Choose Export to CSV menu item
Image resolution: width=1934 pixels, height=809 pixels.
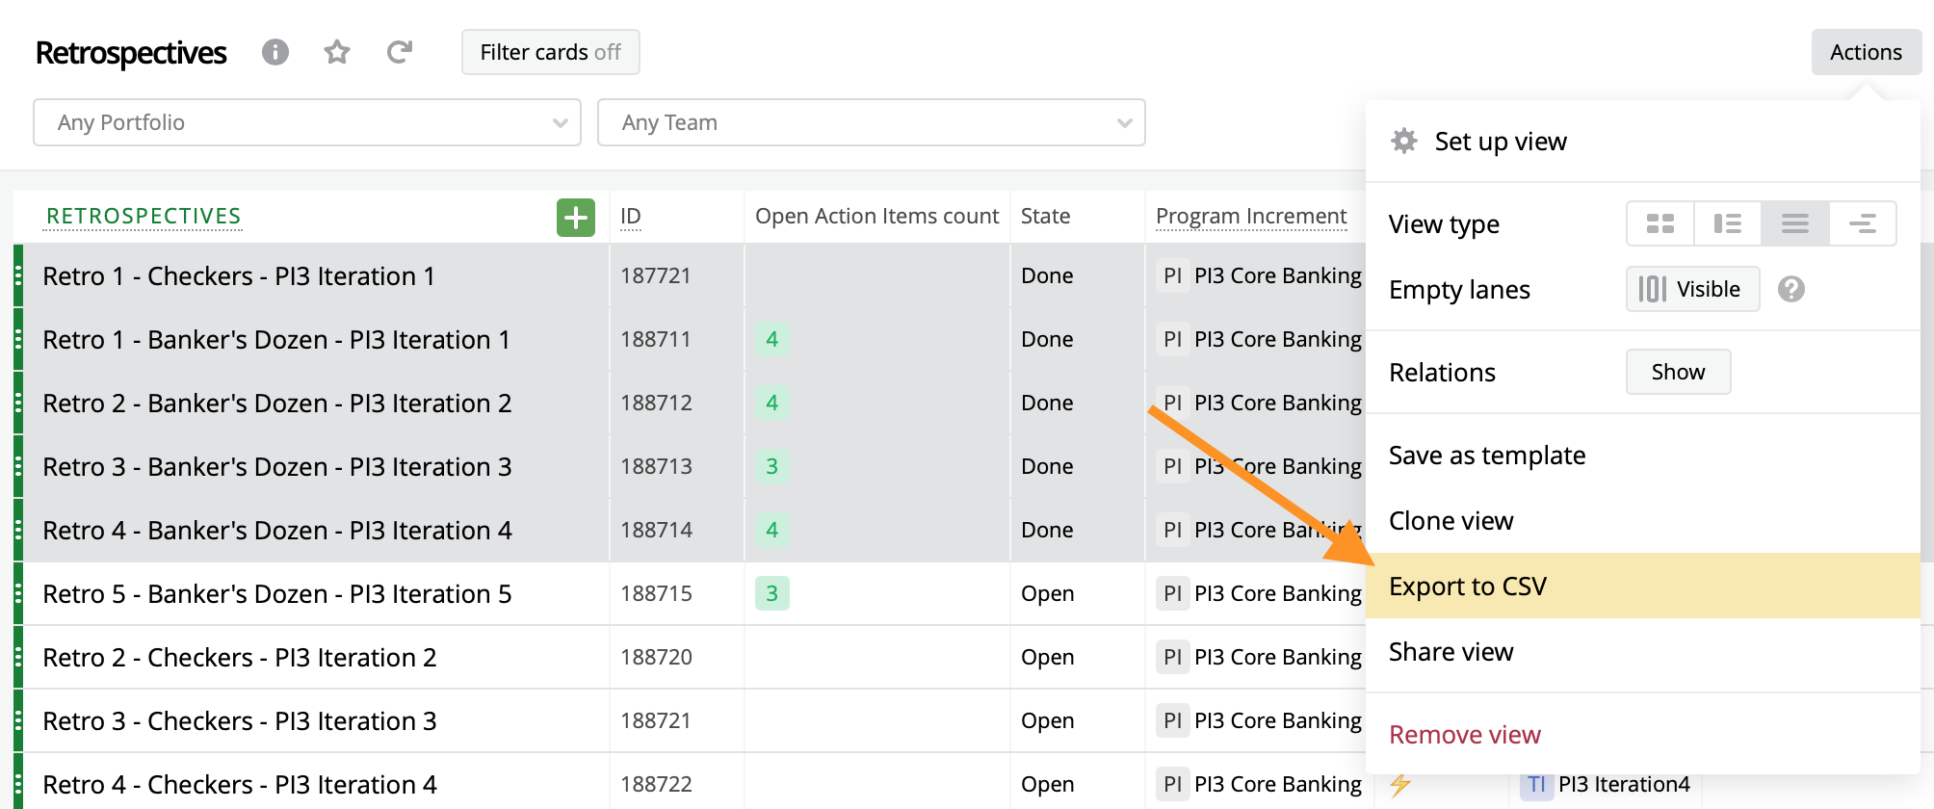[1468, 586]
